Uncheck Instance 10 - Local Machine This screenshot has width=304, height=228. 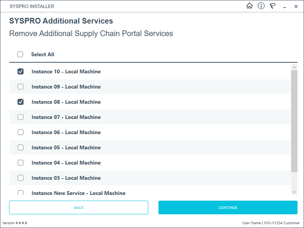(x=21, y=71)
